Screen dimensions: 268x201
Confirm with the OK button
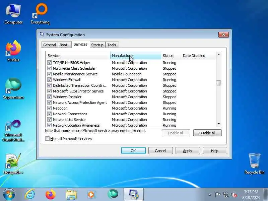(x=133, y=151)
